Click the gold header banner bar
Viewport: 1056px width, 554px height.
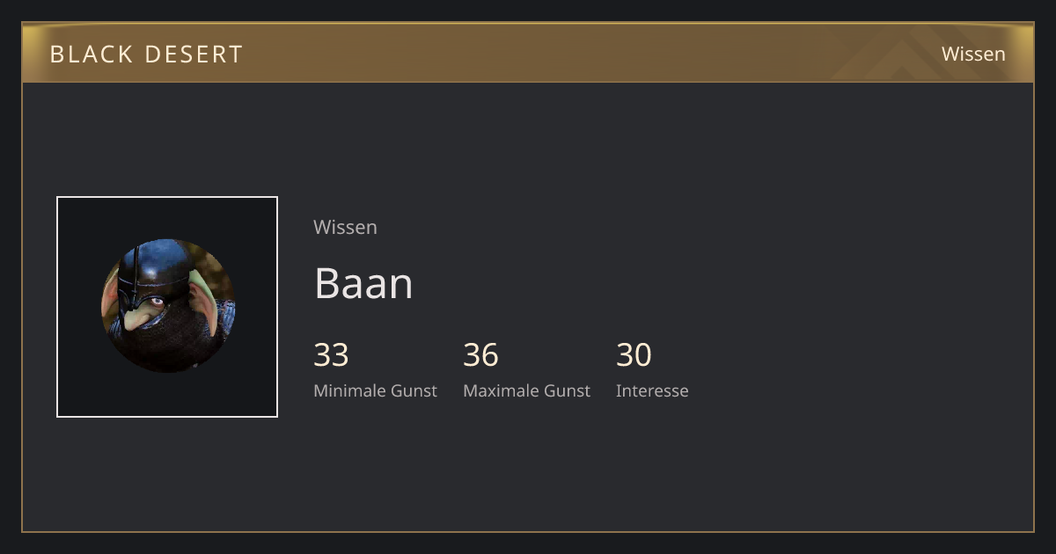click(528, 53)
